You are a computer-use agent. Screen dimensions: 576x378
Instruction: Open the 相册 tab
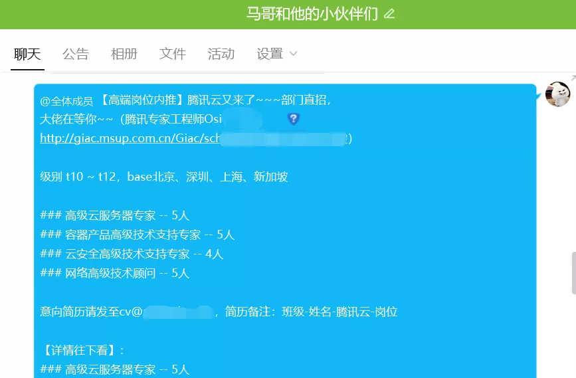click(124, 54)
